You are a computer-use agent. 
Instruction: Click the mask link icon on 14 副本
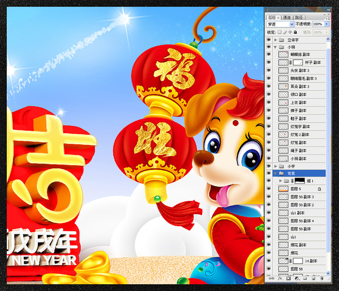pyautogui.click(x=290, y=261)
